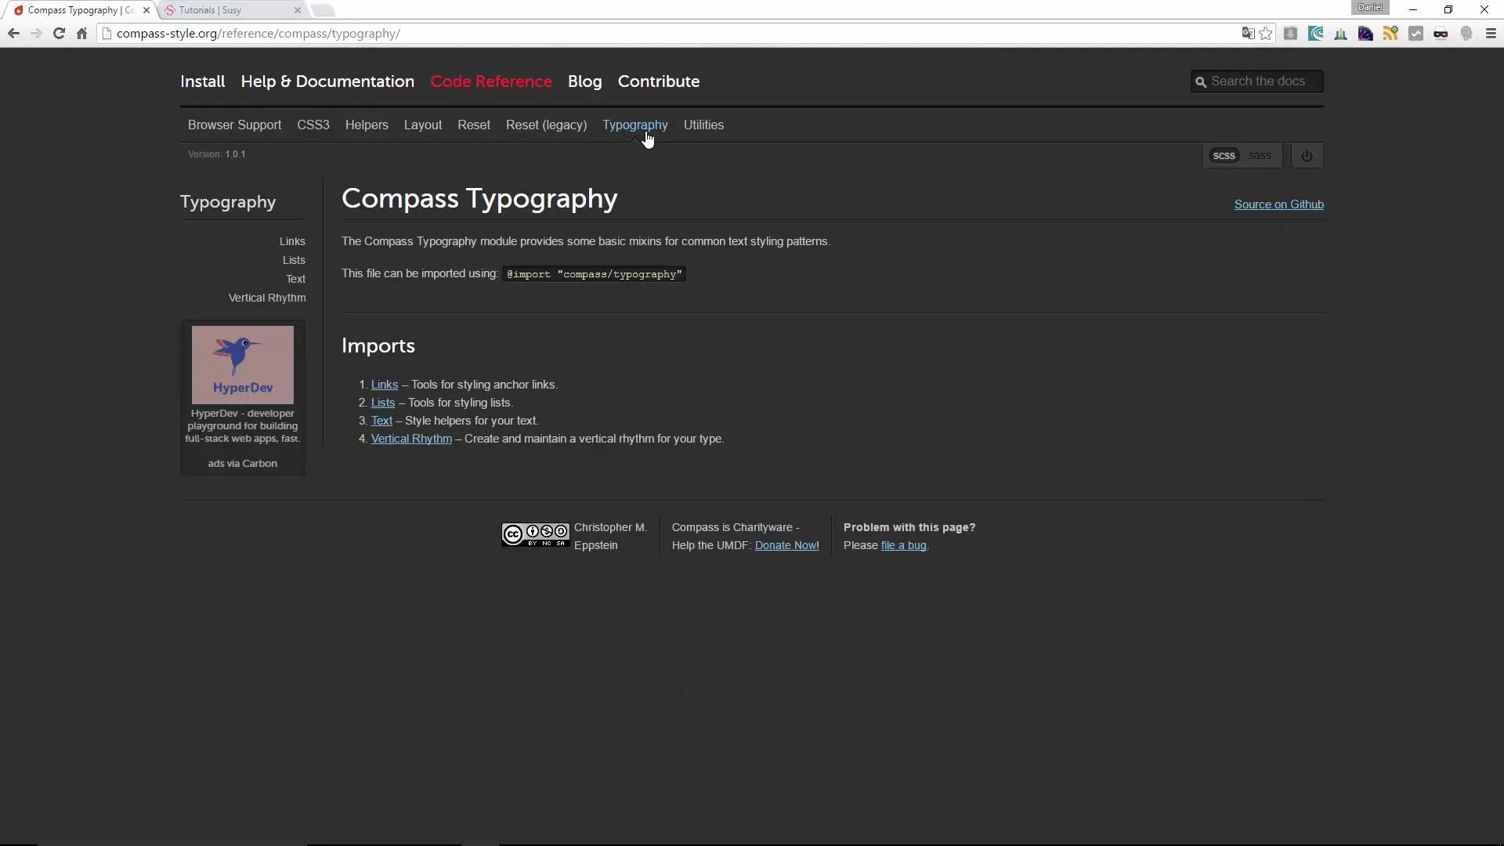This screenshot has height=846, width=1504.
Task: Click the browser home icon
Action: (81, 34)
